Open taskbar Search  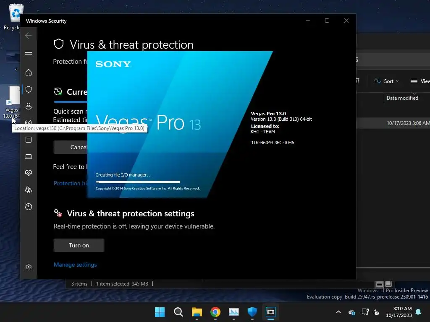[x=178, y=312]
